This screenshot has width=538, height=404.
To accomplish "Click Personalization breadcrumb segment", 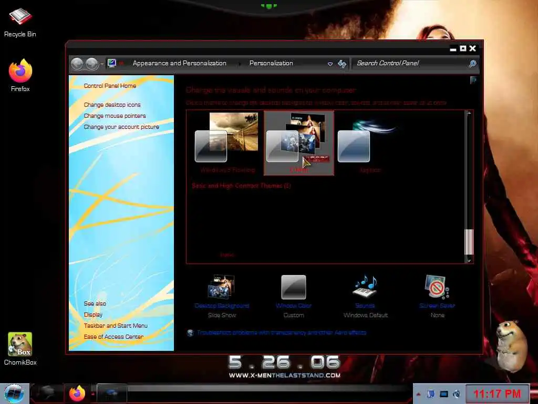I will click(271, 63).
